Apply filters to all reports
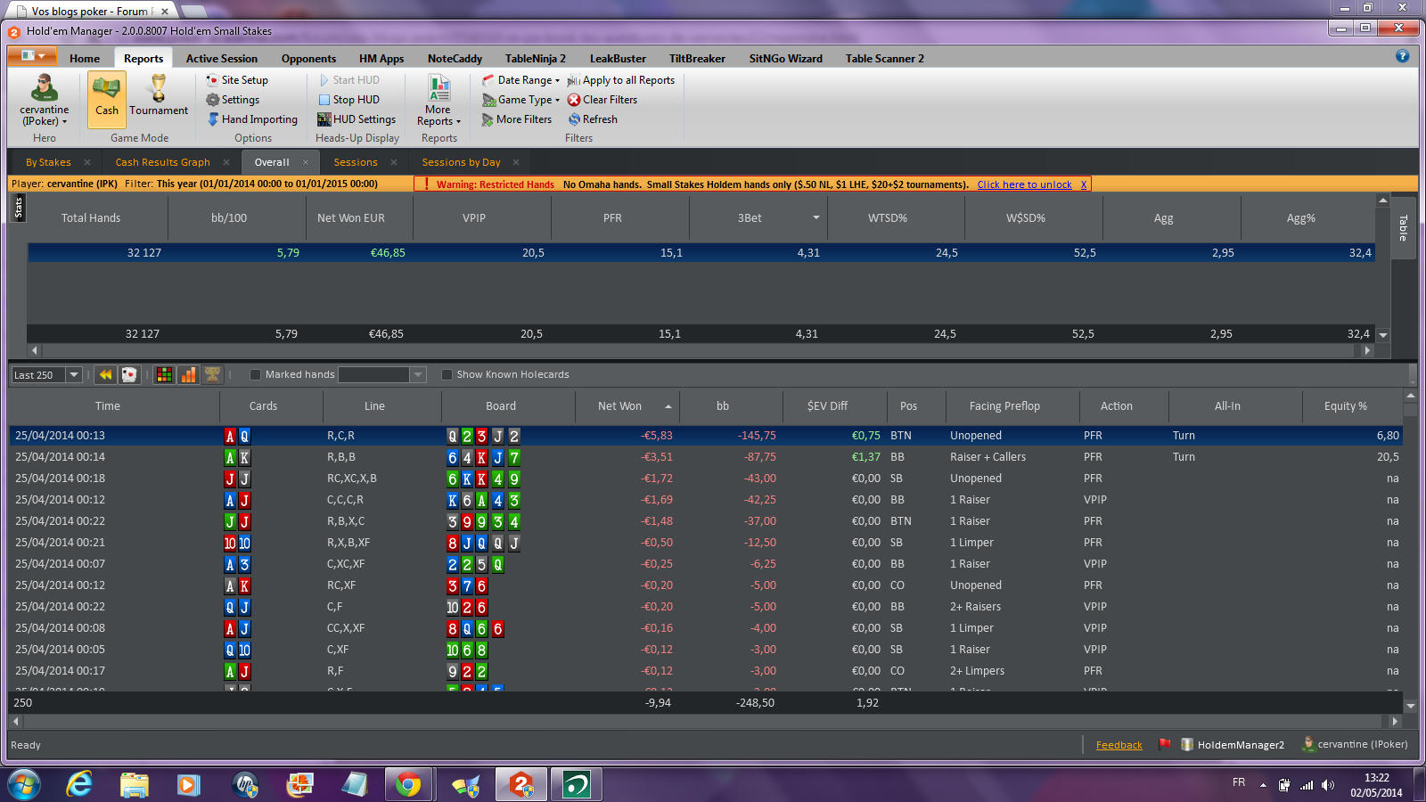 pos(621,80)
